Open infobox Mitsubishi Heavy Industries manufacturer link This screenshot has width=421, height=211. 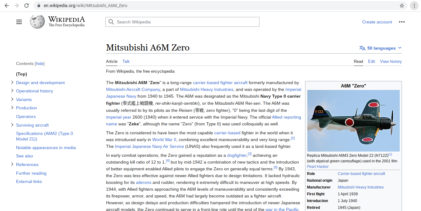point(361,187)
